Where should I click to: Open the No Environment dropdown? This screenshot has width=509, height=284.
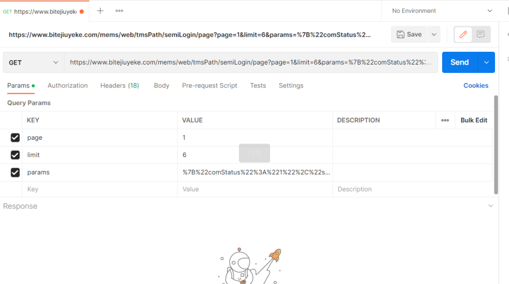(x=442, y=11)
